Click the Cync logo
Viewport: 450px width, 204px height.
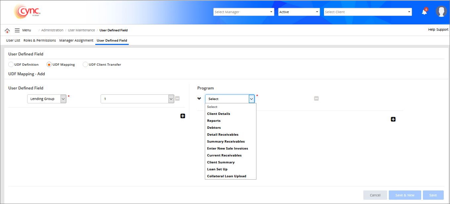[x=27, y=12]
